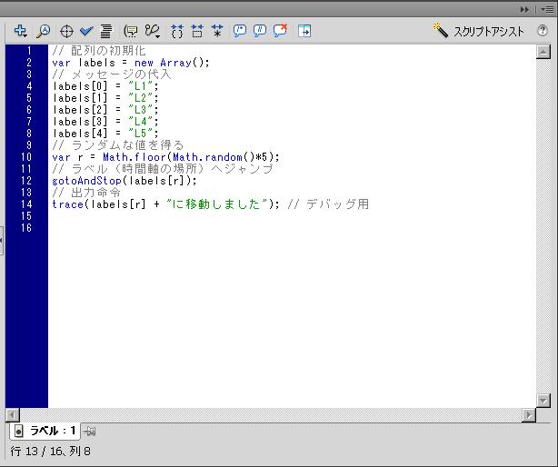The image size is (558, 467).
Task: Click line 'labels[4] = "L5";'
Action: tap(105, 134)
